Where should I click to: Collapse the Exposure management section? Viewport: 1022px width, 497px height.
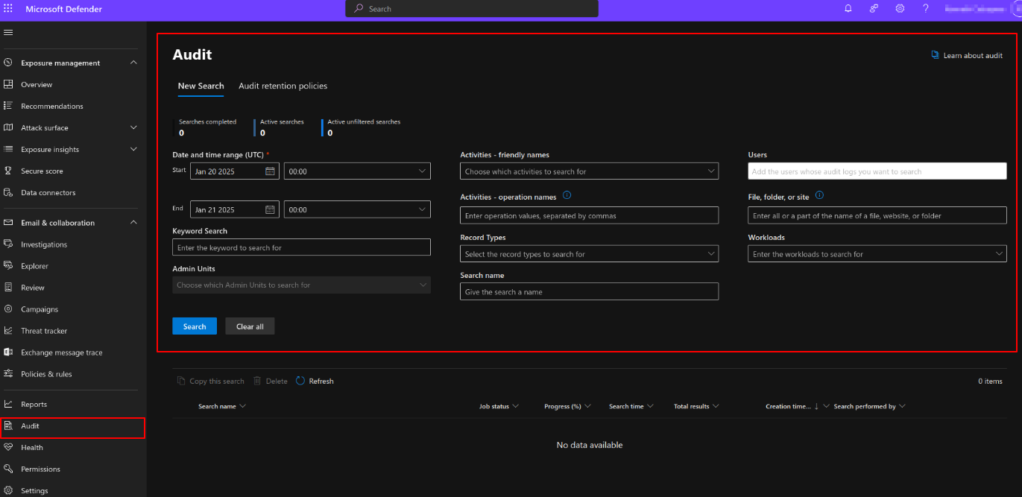[x=133, y=63]
